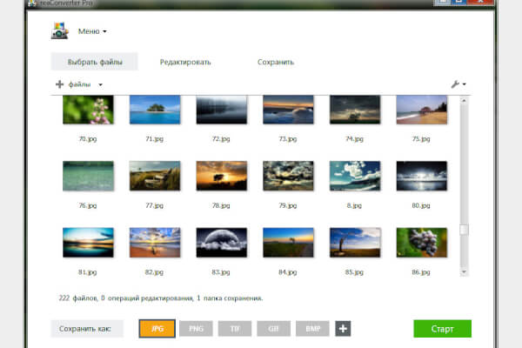Click the 86.jpg file name label
This screenshot has width=522, height=348.
[421, 272]
